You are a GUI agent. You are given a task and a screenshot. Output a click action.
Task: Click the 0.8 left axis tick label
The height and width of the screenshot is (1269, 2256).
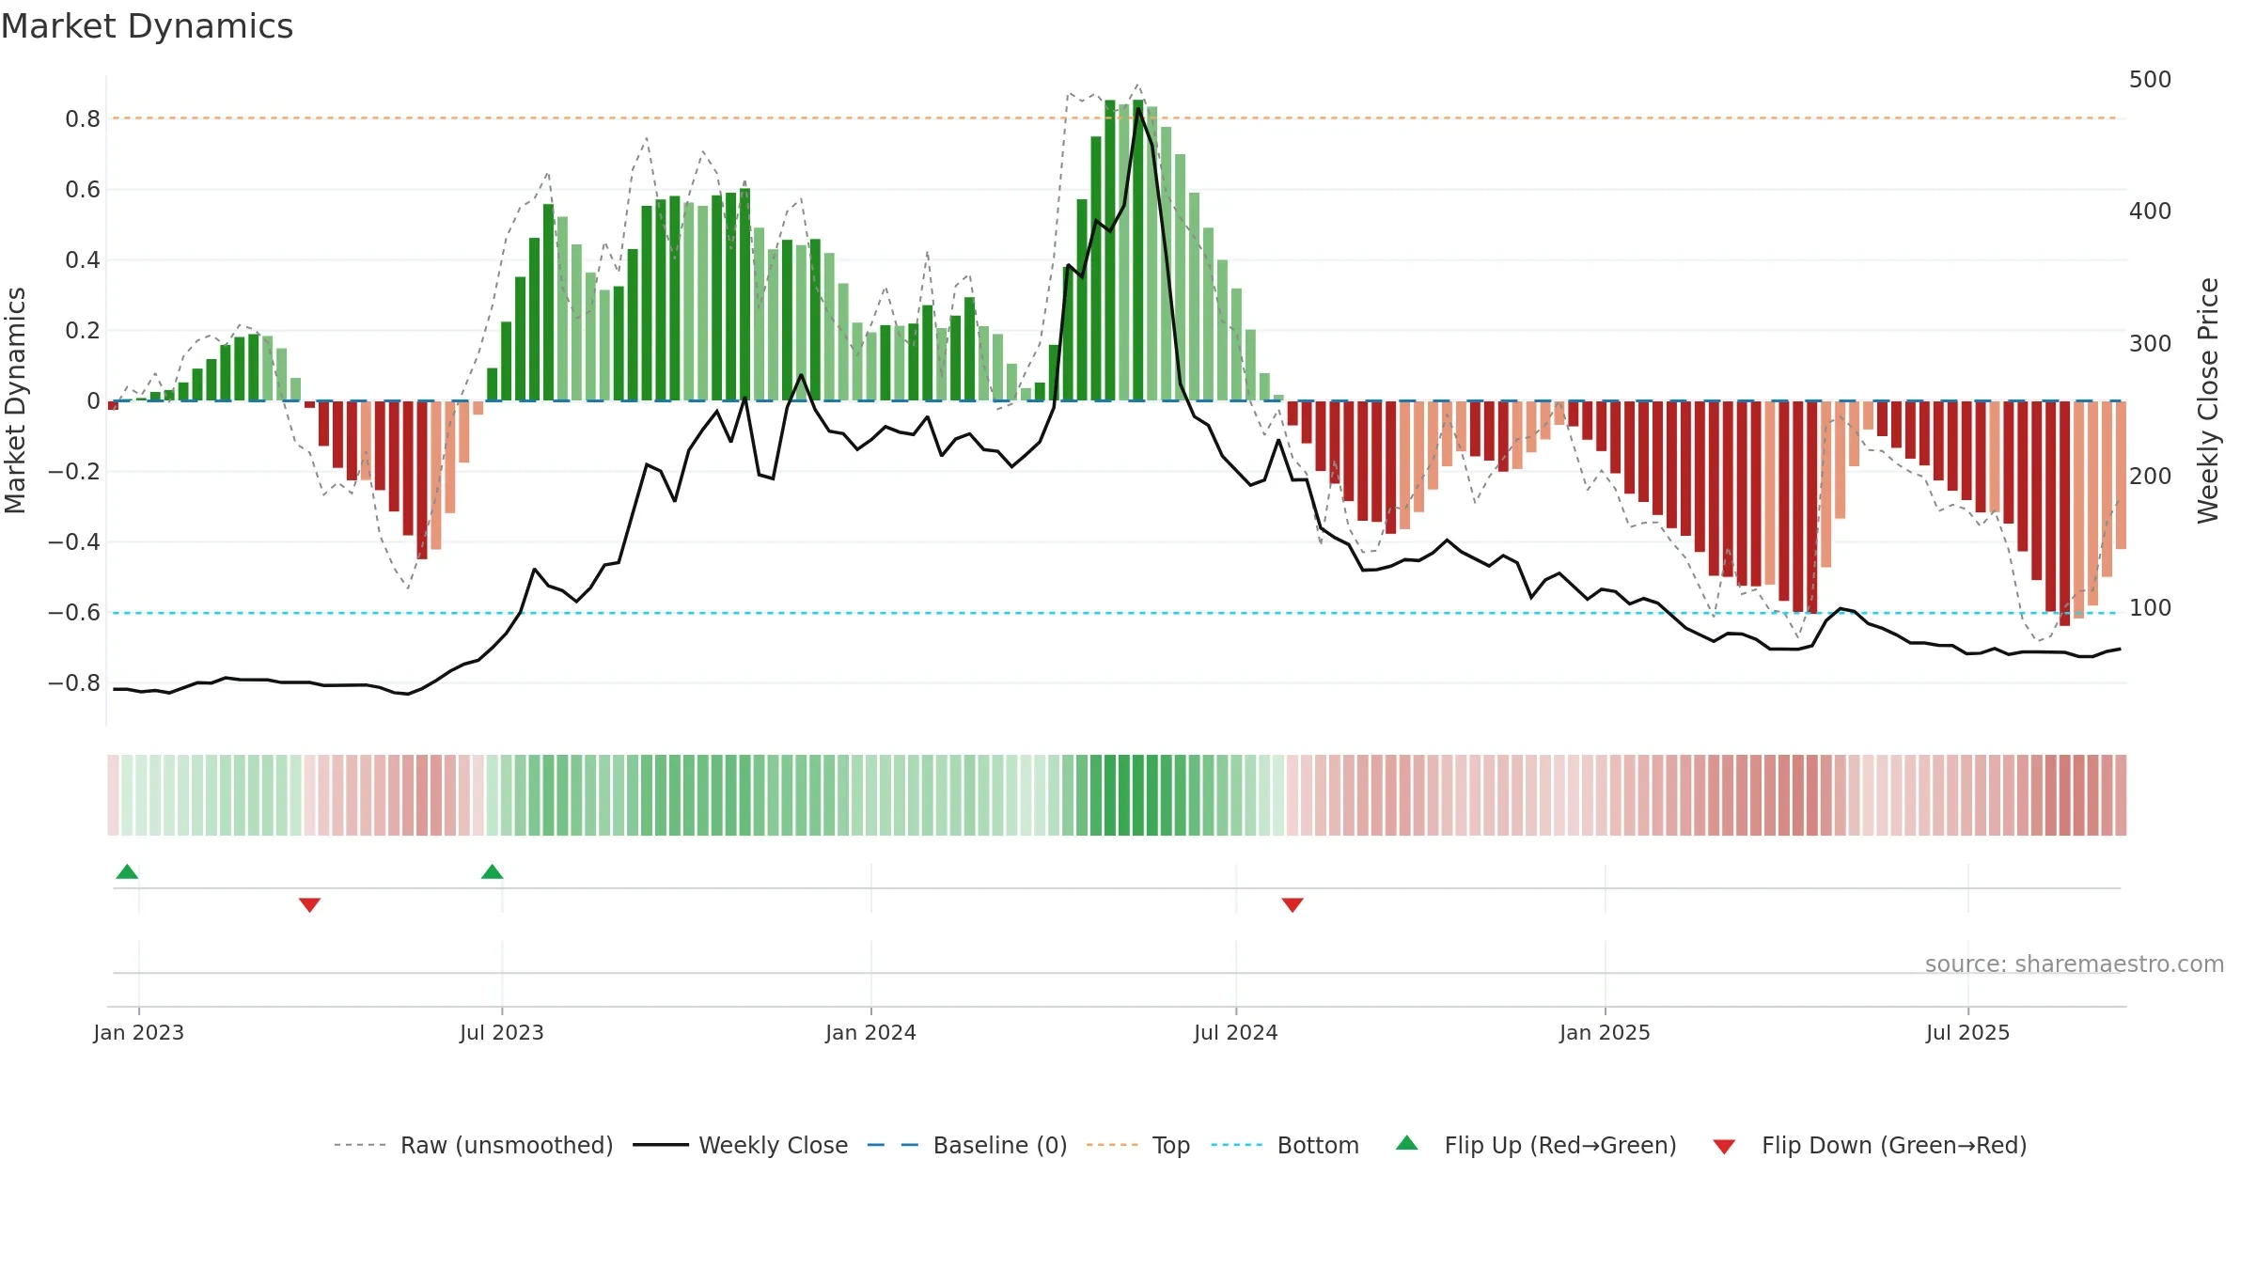[x=83, y=118]
